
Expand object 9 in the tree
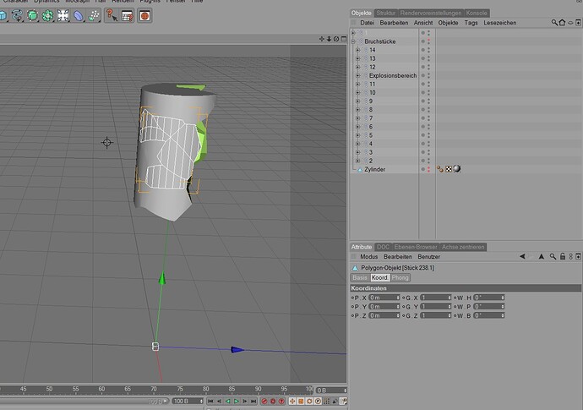(357, 101)
